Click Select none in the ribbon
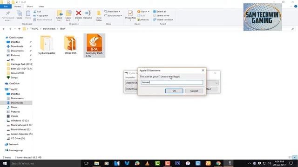 [x=161, y=15]
